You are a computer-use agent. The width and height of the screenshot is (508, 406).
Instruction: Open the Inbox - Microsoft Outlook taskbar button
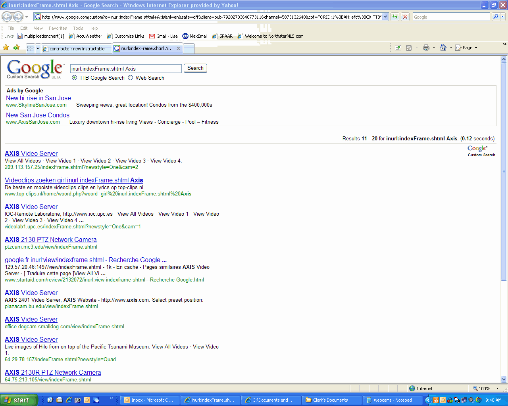click(150, 400)
